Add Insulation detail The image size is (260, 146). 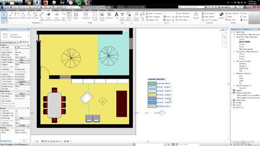click(x=109, y=15)
